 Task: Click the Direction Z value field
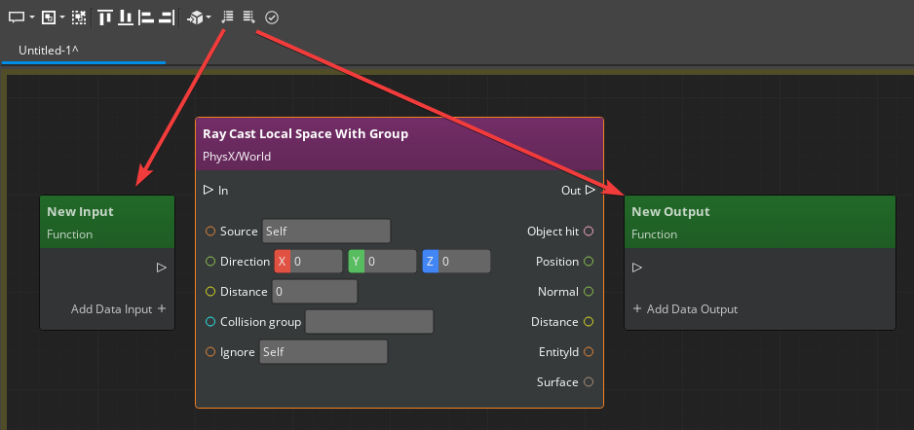(x=465, y=262)
